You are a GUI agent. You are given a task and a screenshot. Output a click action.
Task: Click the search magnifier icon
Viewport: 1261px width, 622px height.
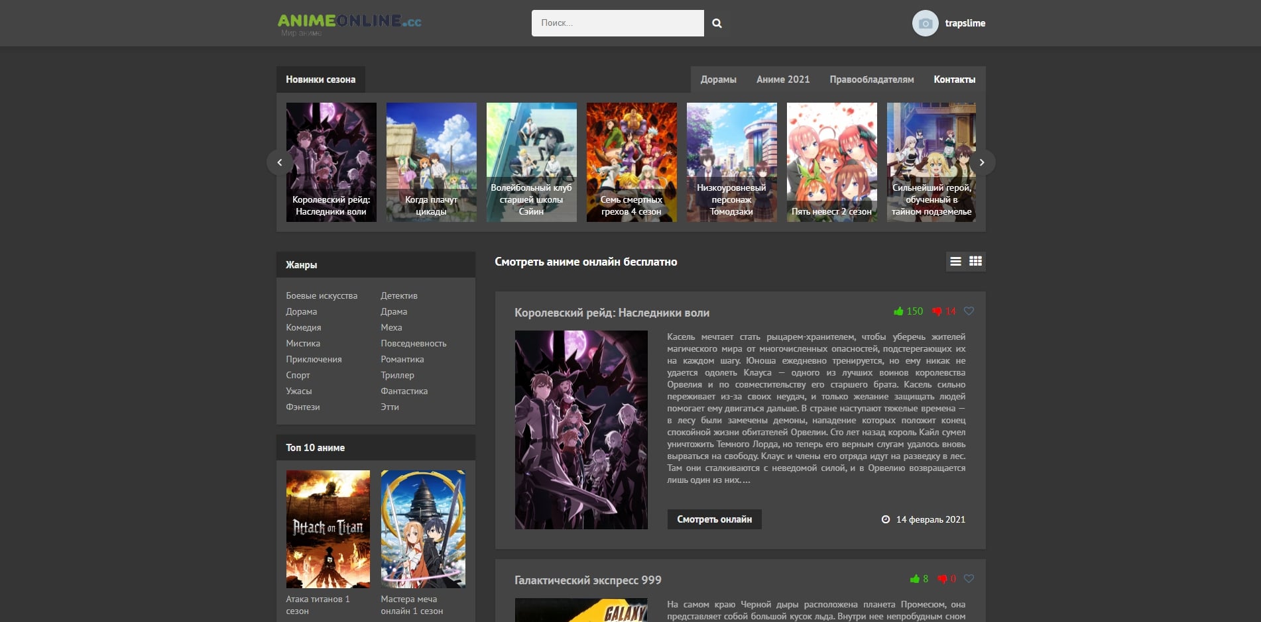click(x=717, y=23)
